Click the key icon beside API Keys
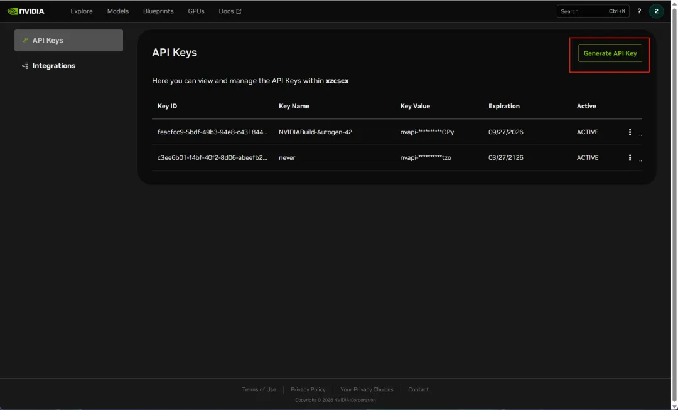This screenshot has width=678, height=410. click(x=25, y=41)
